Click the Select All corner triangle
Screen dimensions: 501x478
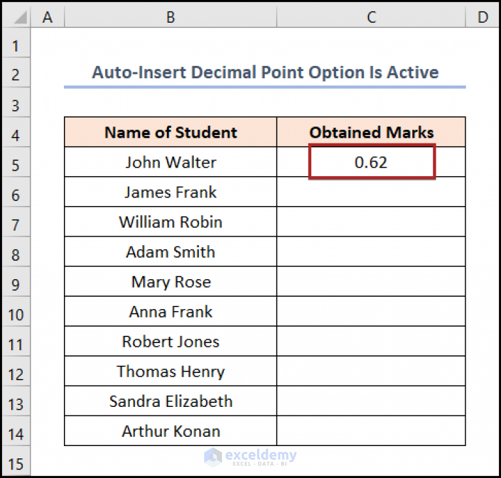coord(19,18)
